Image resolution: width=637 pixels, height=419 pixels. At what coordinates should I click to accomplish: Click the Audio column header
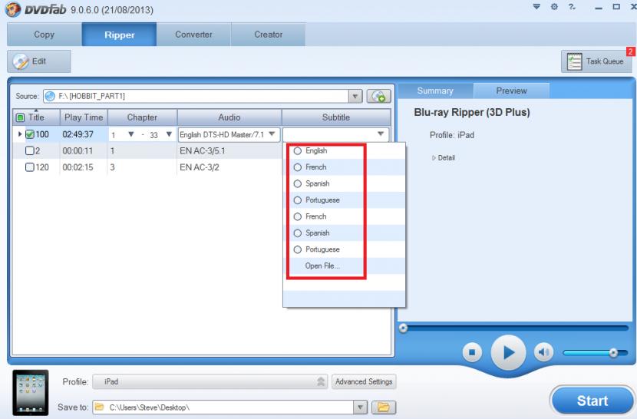click(x=229, y=117)
